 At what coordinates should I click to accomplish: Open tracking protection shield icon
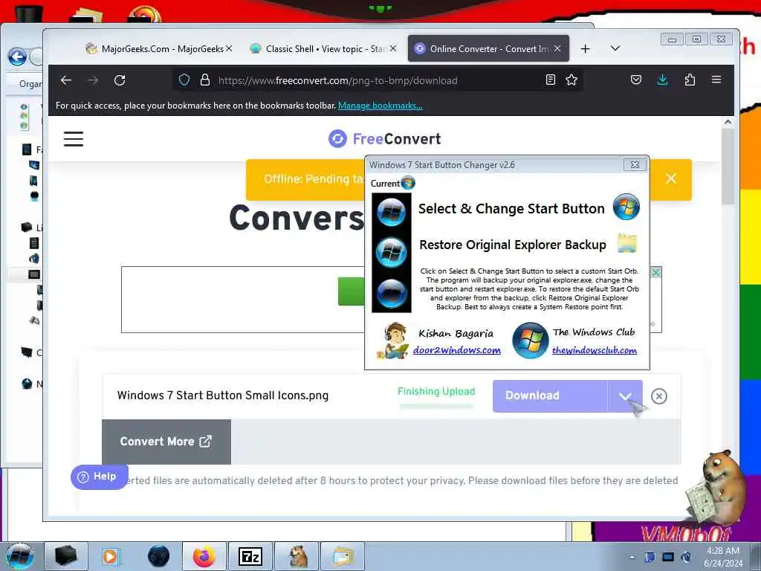(184, 80)
